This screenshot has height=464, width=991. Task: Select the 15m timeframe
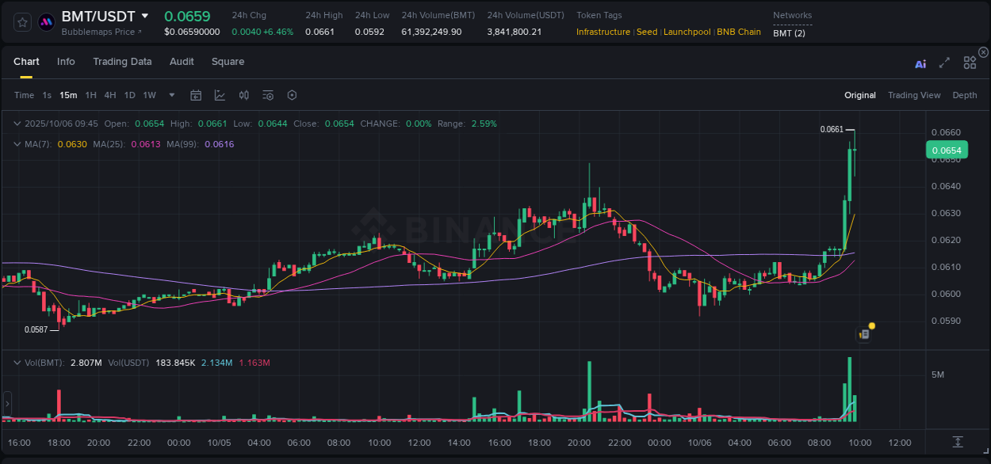(67, 95)
